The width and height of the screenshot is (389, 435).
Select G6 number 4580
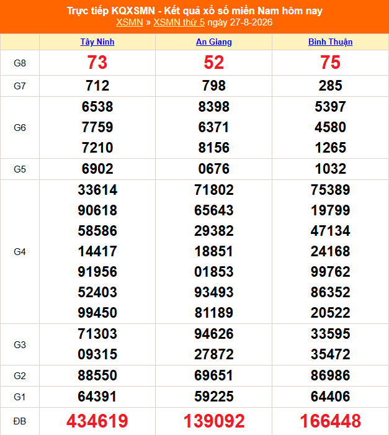(330, 127)
